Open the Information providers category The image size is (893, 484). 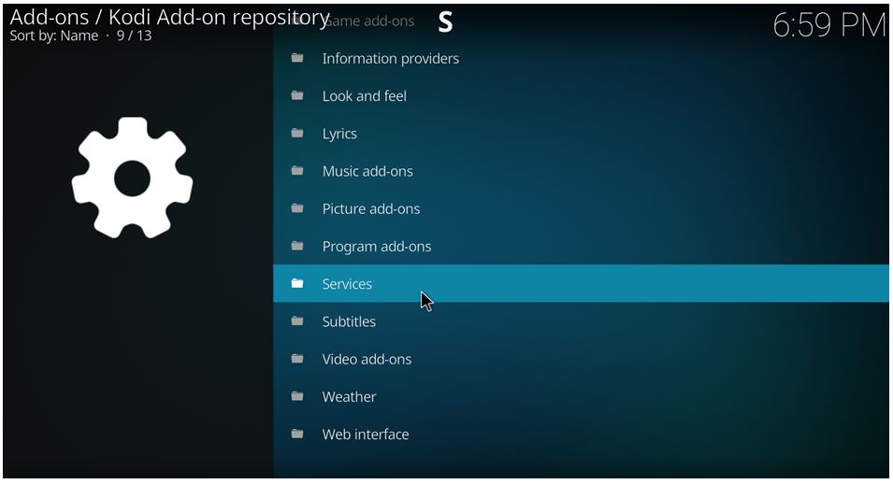581,58
